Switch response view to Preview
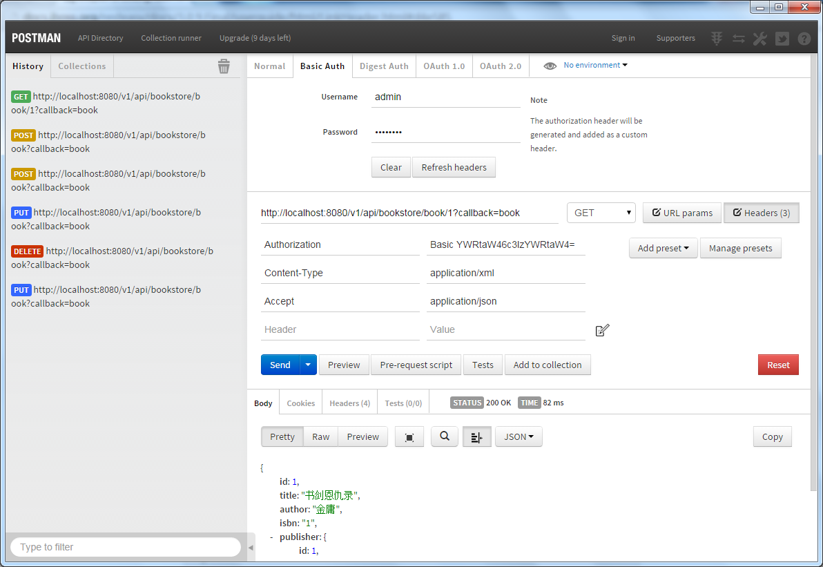Viewport: 823px width, 567px height. [x=362, y=436]
